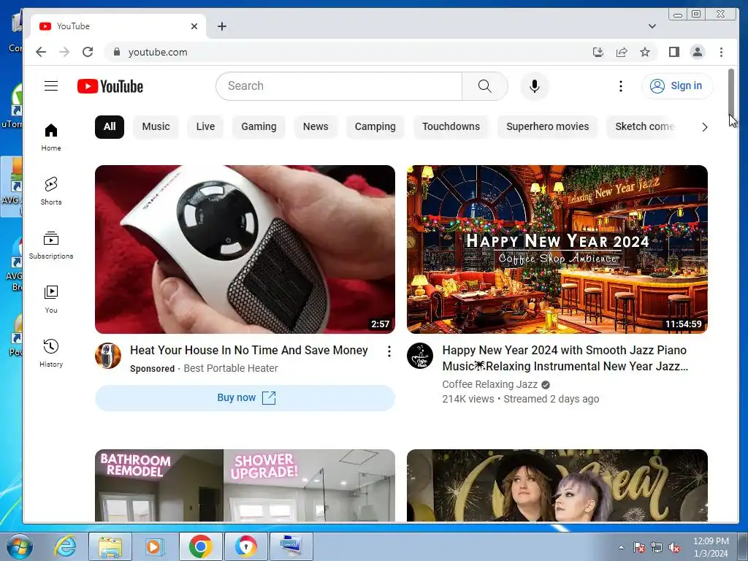Click the install app icon in address bar

pos(598,52)
